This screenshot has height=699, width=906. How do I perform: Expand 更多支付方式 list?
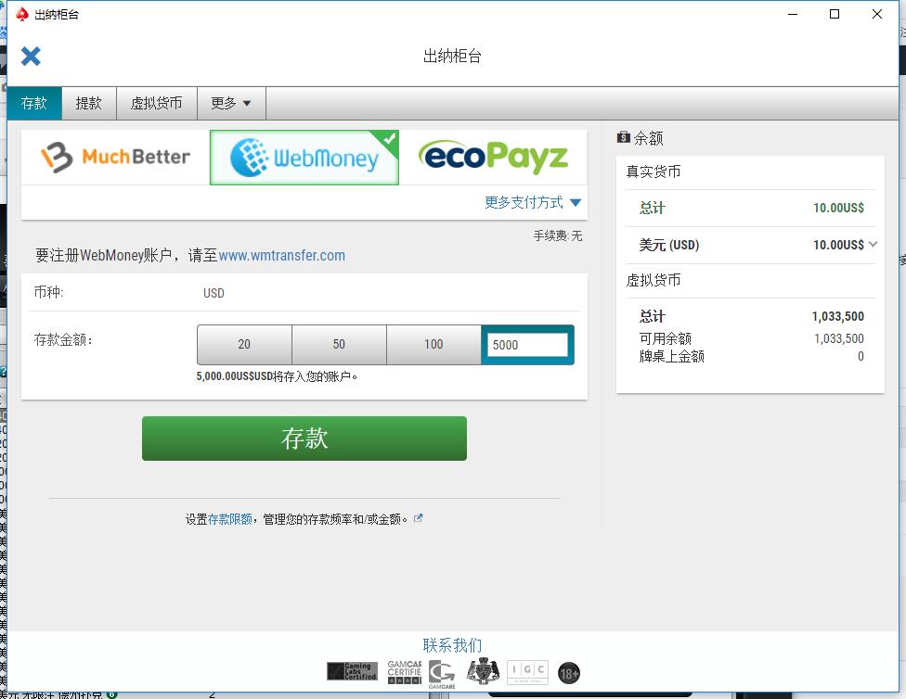[x=533, y=203]
